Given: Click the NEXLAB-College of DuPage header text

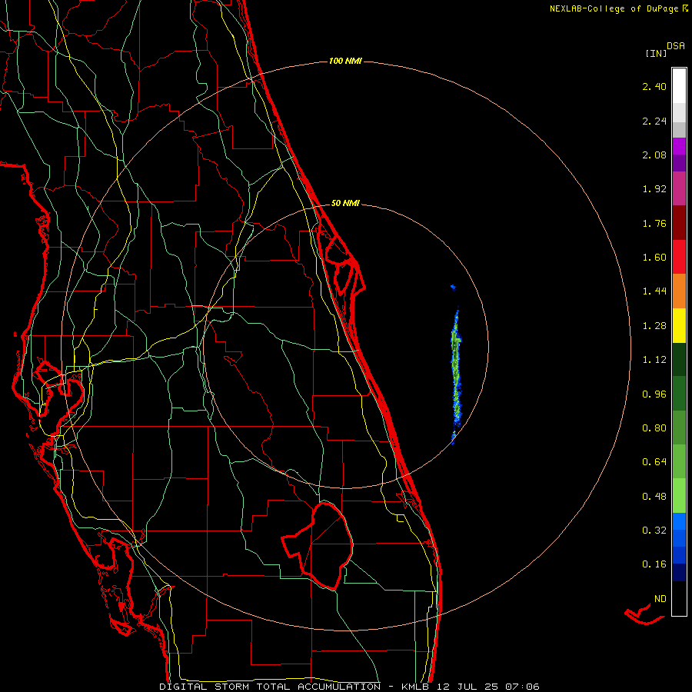Looking at the screenshot, I should click(619, 8).
